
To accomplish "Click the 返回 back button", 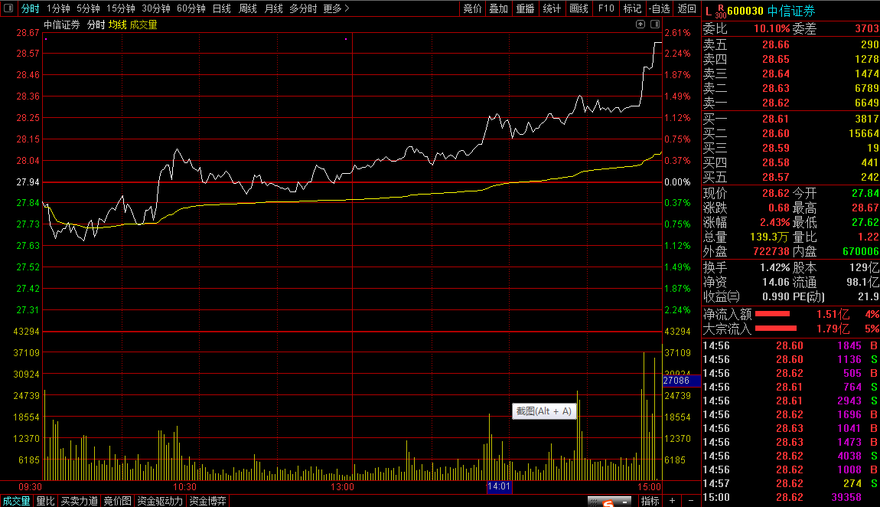I will pos(687,8).
